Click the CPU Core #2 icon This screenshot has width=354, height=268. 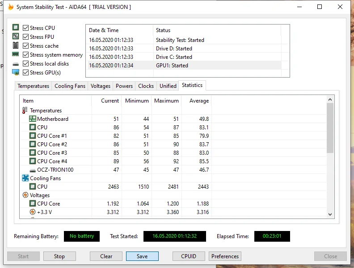pos(33,144)
